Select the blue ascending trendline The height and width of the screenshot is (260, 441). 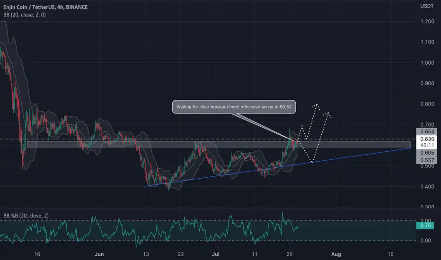point(278,166)
